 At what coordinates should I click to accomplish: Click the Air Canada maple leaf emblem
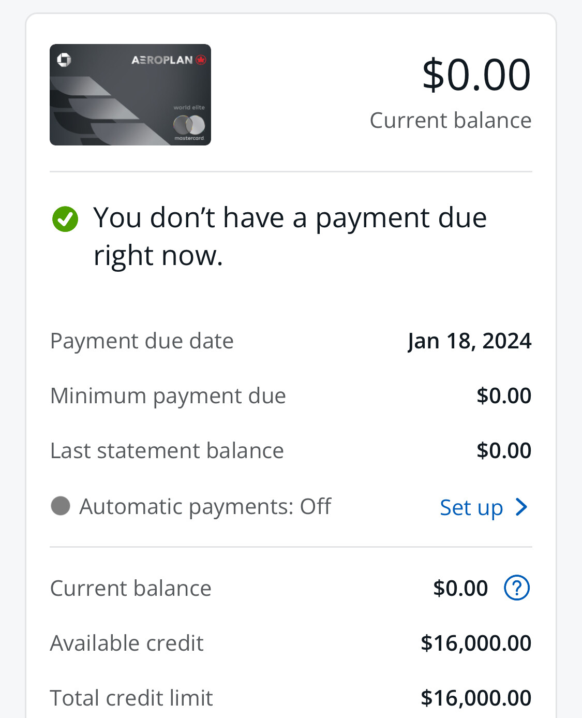pyautogui.click(x=201, y=60)
